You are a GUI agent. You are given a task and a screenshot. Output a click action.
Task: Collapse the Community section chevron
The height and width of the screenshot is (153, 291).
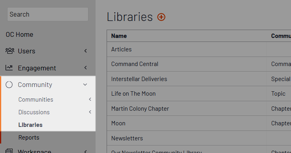pos(85,85)
